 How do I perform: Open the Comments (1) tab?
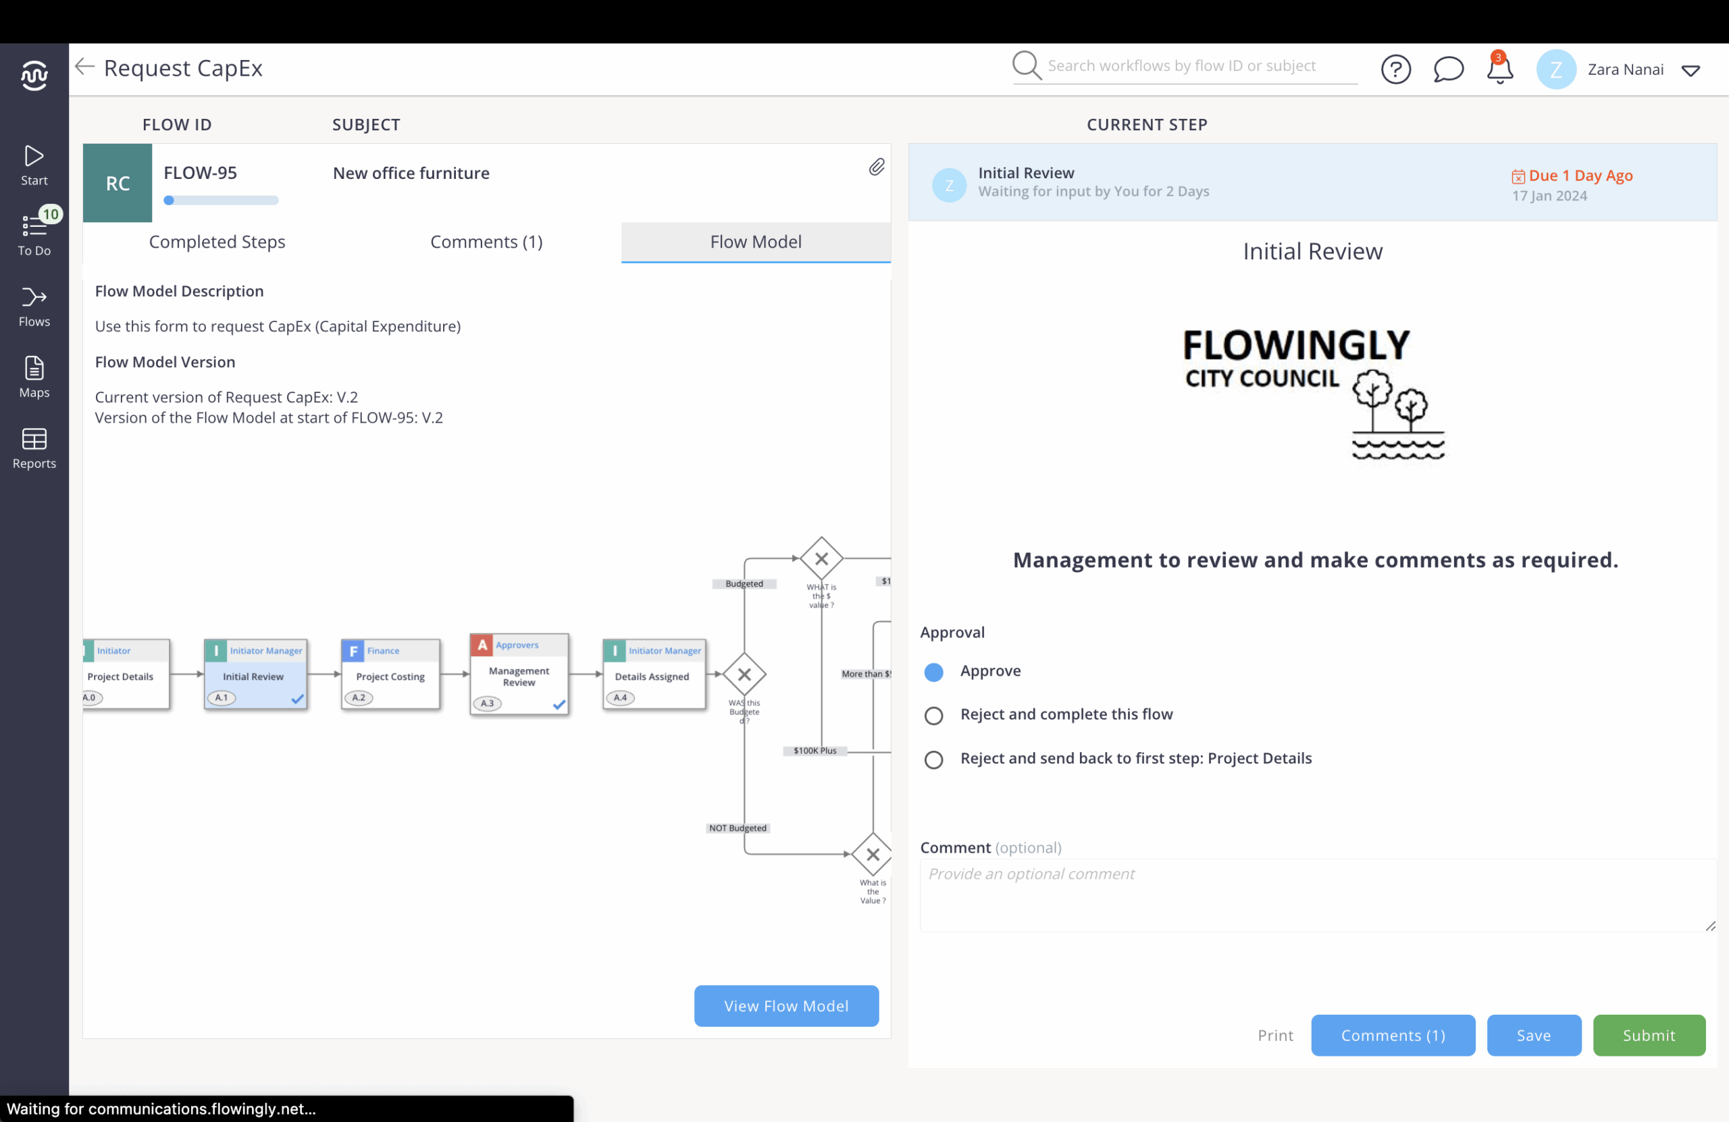click(x=486, y=242)
